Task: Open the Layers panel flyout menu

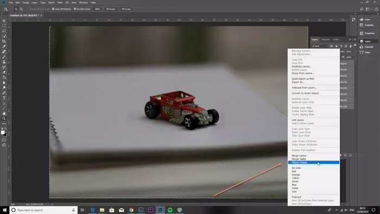Action: pos(355,40)
